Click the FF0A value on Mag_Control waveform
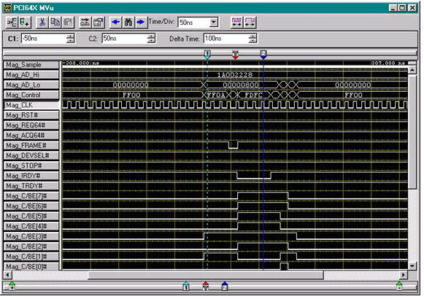This screenshot has height=299, width=424. [216, 95]
